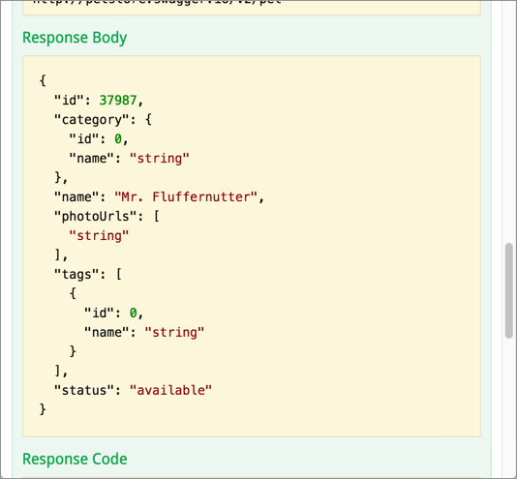The height and width of the screenshot is (479, 517).
Task: Click the Response Code heading
Action: click(x=75, y=459)
